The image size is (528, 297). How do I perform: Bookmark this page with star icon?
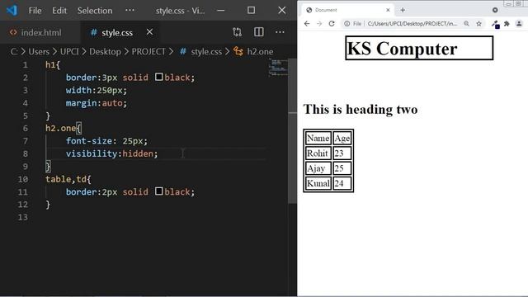coord(478,24)
